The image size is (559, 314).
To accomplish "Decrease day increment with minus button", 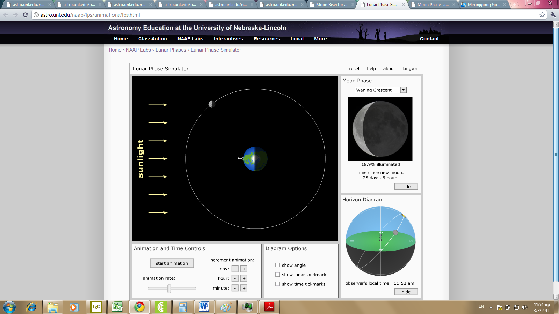I will (235, 269).
